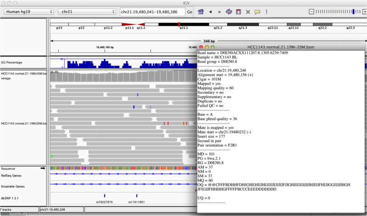
Task: Click the rs11911851 dbSNP marker
Action: click(x=137, y=196)
